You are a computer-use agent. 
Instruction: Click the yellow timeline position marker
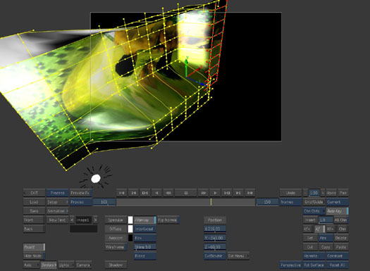[x=211, y=202]
